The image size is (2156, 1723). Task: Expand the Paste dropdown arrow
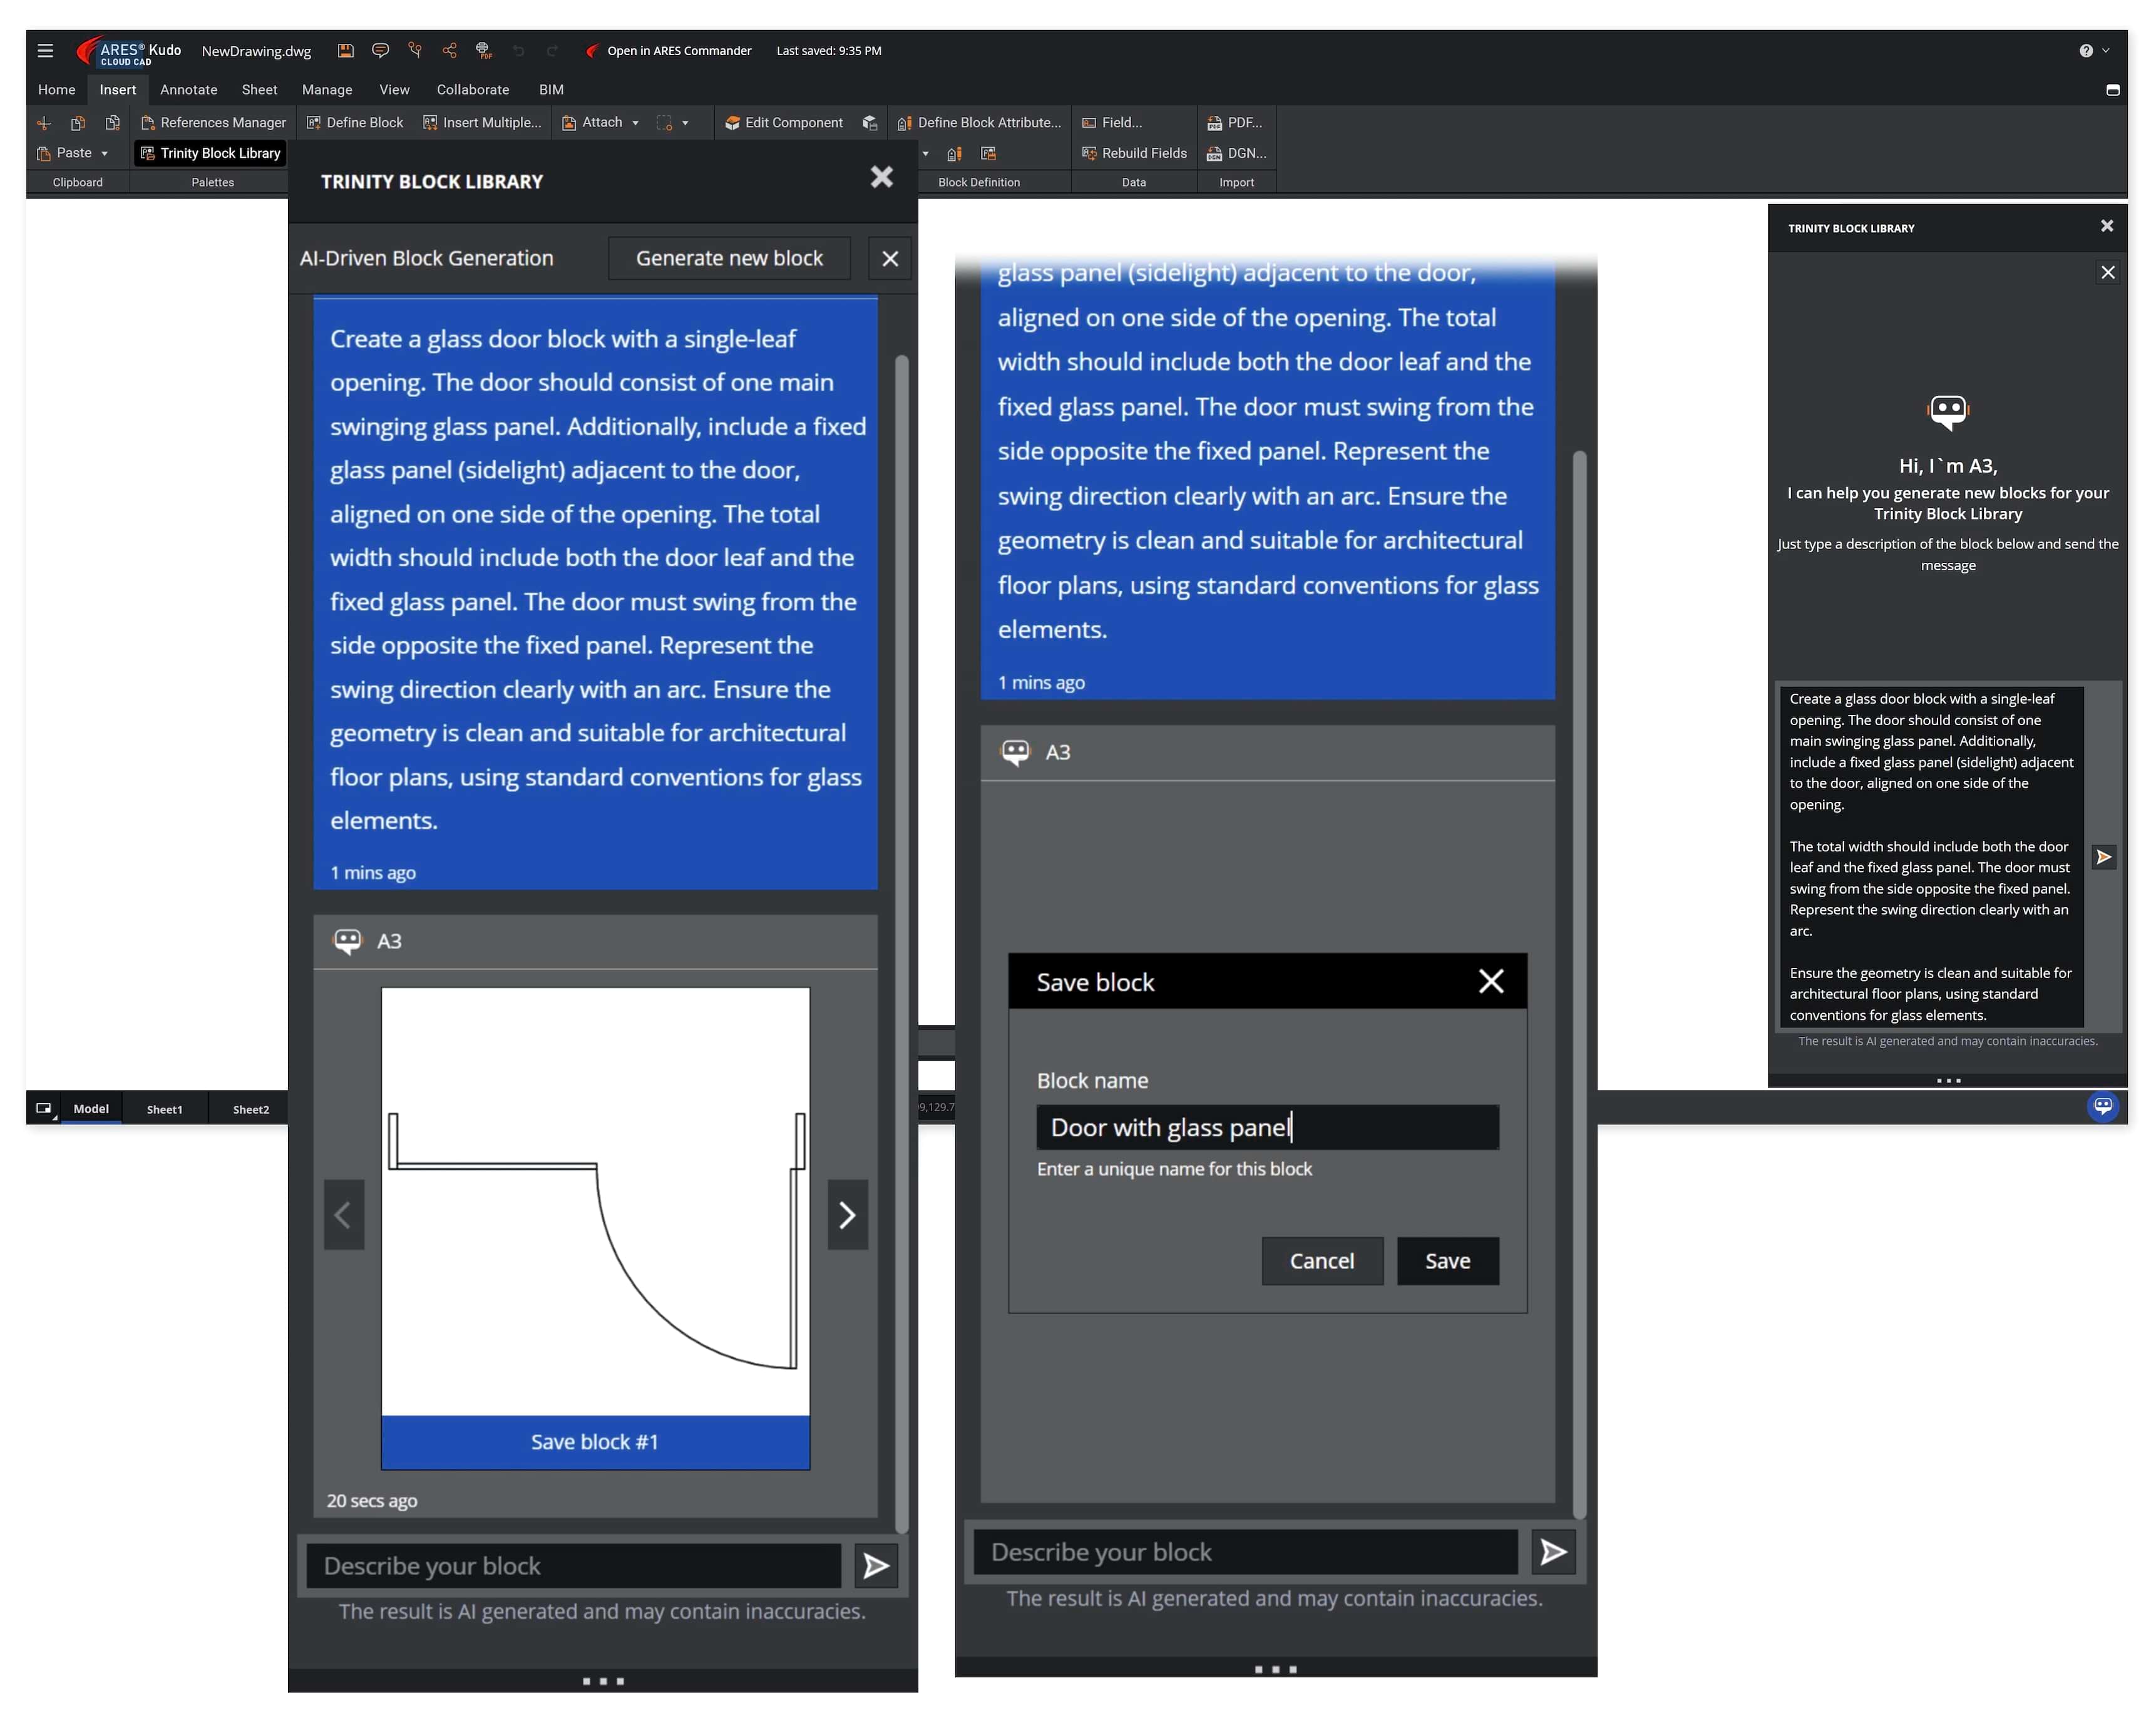click(104, 154)
